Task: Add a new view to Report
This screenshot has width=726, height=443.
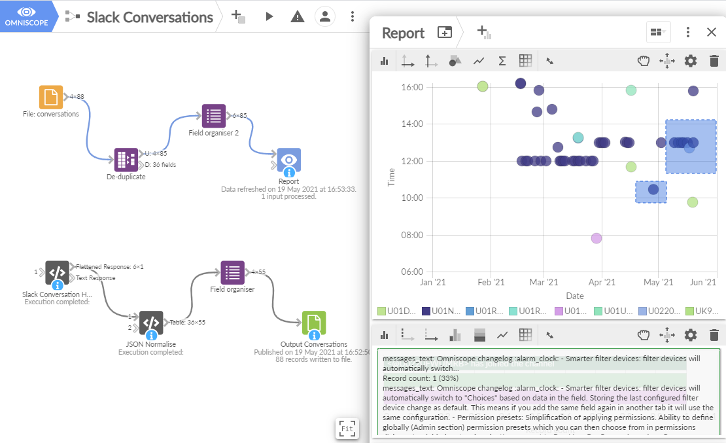Action: coord(484,32)
